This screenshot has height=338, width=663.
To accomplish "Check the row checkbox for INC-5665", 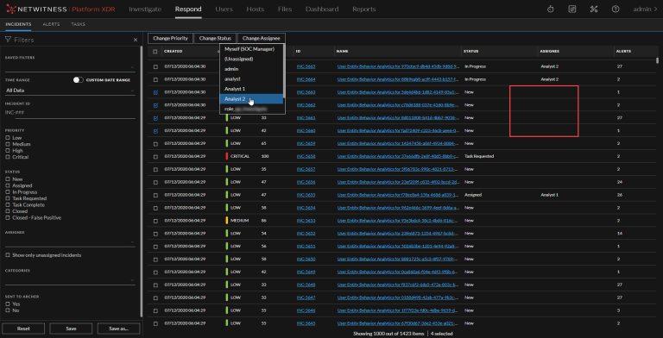I will point(155,66).
